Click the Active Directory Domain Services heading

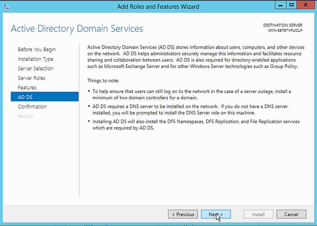(x=77, y=29)
